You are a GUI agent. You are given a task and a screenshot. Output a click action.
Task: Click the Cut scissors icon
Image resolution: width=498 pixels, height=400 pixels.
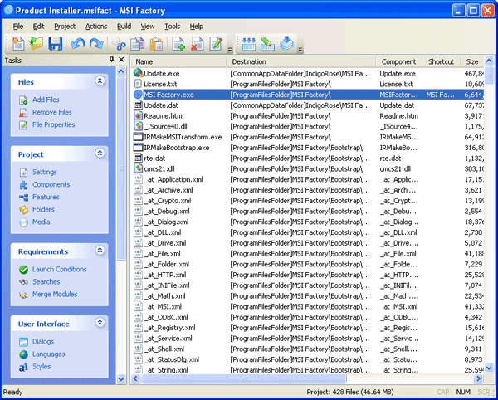coord(119,44)
